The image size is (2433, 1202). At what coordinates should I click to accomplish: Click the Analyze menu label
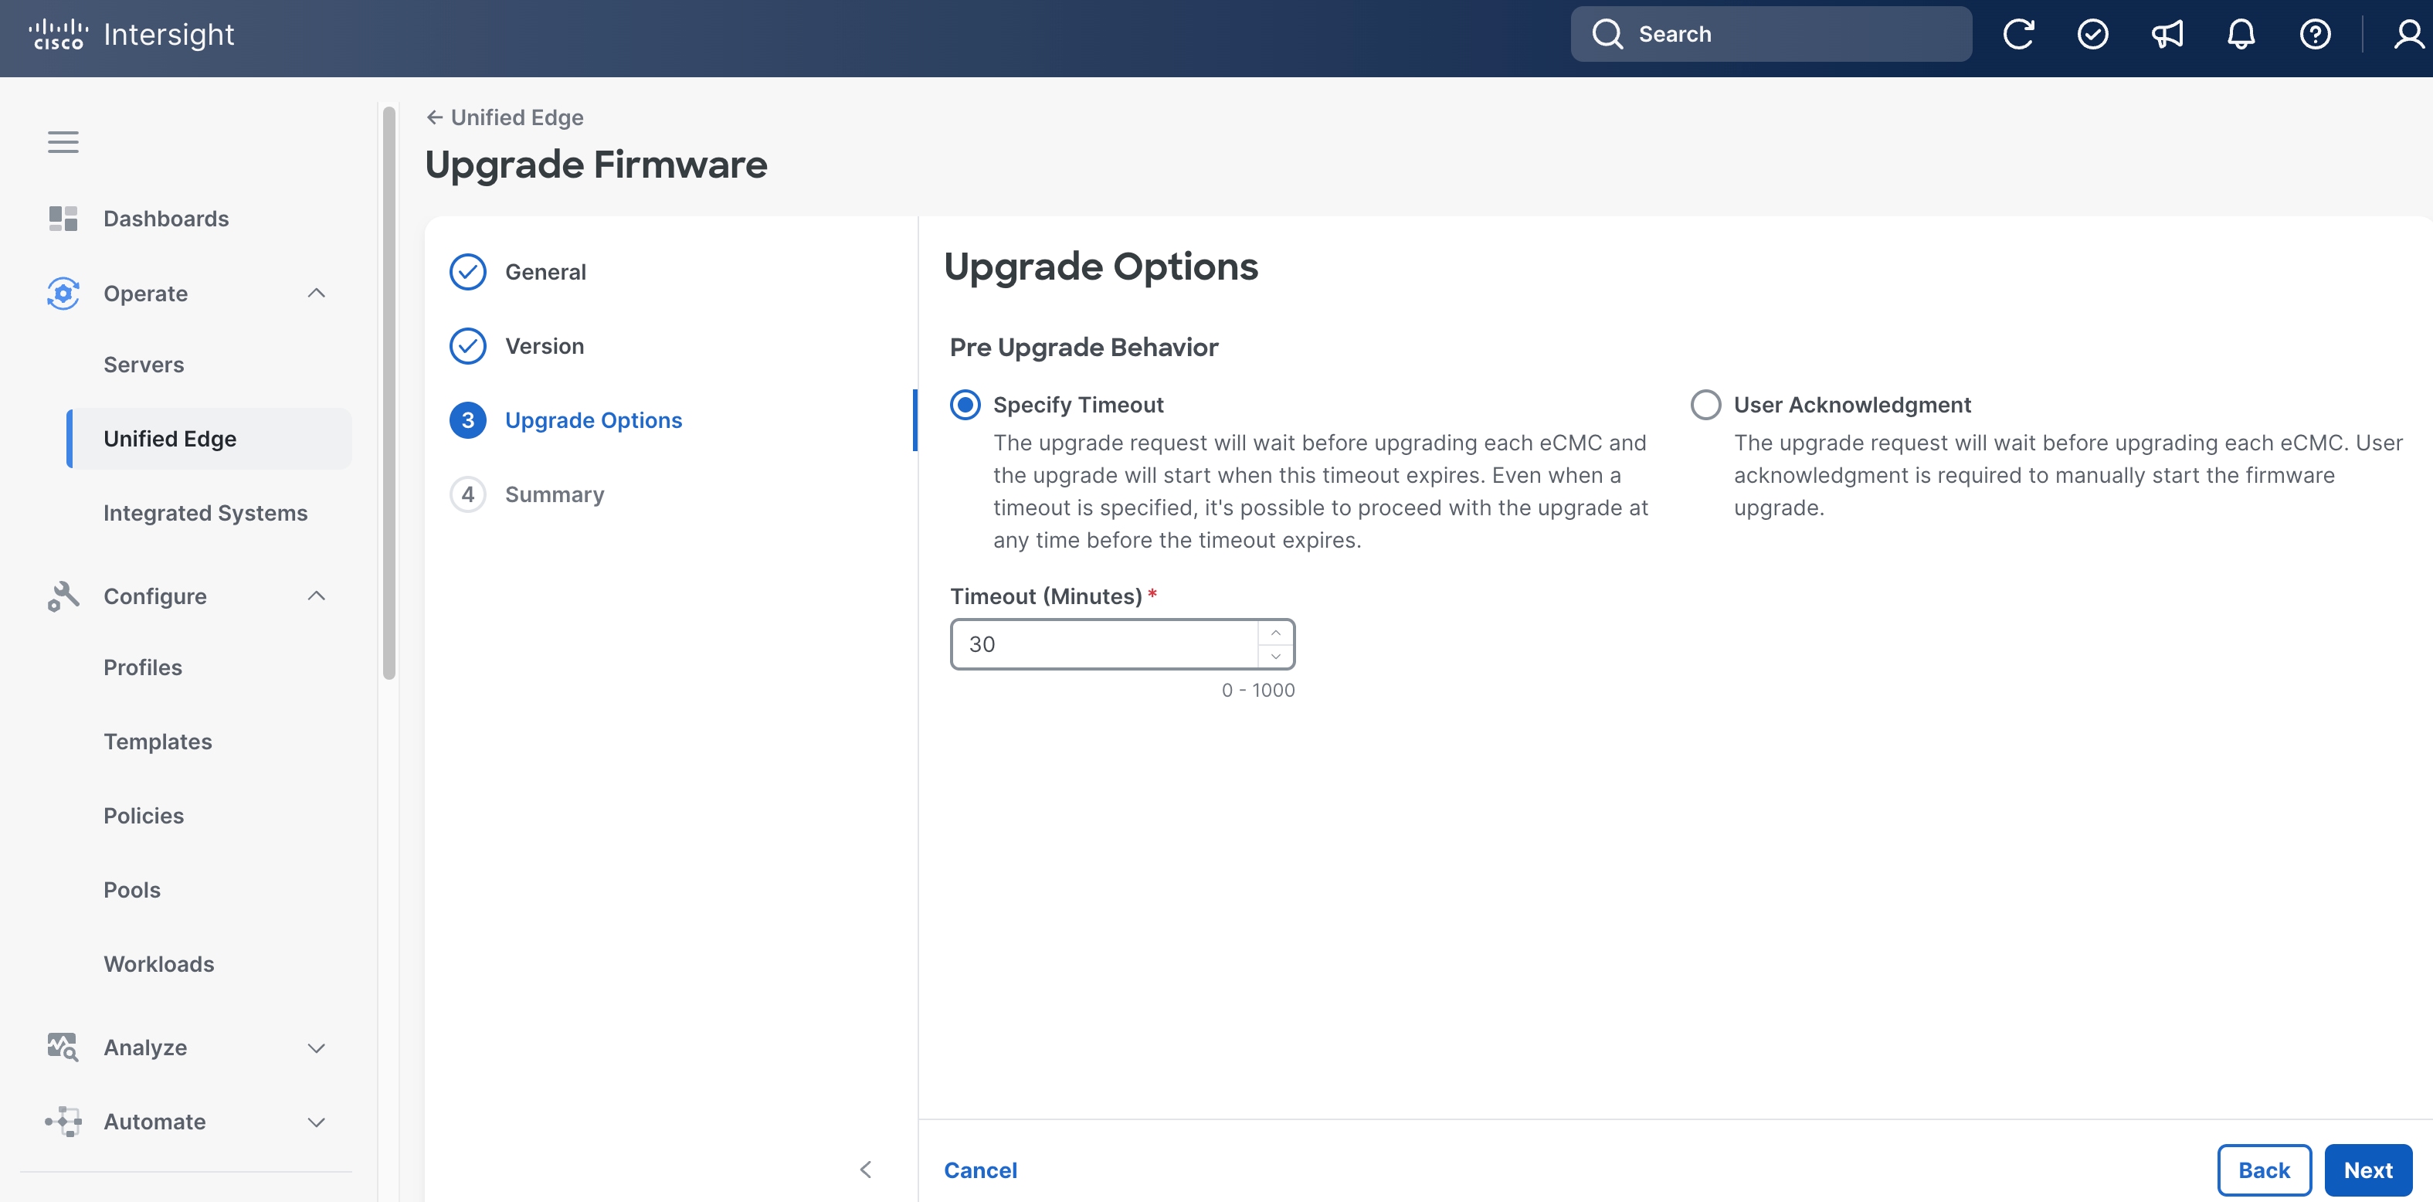click(145, 1047)
